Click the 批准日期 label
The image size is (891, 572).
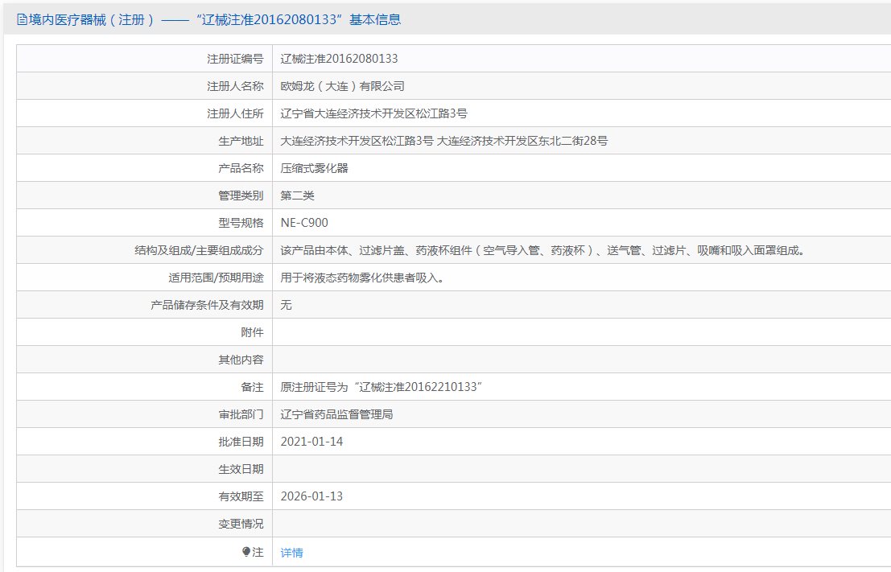[241, 442]
